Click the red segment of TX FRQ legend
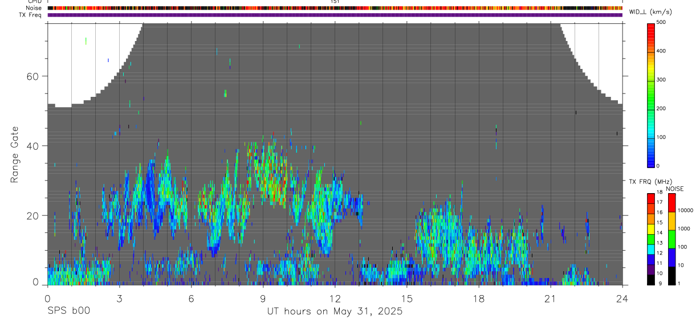 (651, 198)
